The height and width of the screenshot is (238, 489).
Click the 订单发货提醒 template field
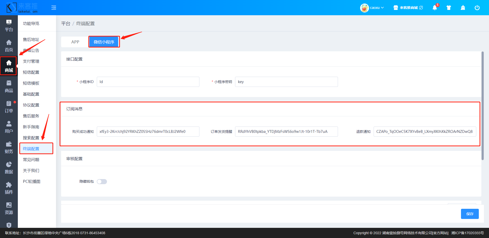click(286, 132)
